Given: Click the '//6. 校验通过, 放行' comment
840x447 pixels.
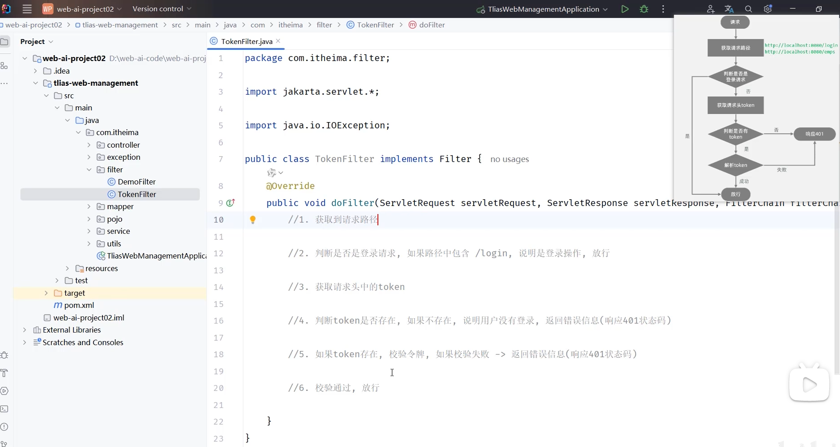Looking at the screenshot, I should coord(334,388).
